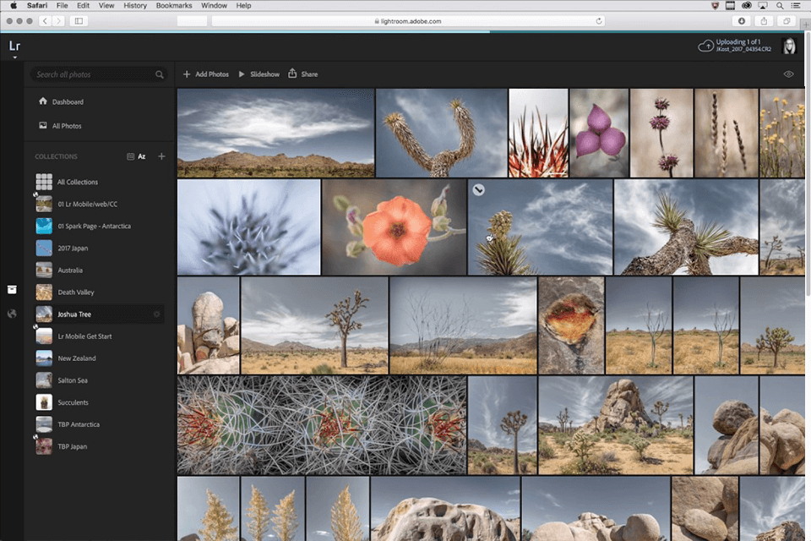
Task: Click the search magnifier icon
Action: [x=160, y=74]
